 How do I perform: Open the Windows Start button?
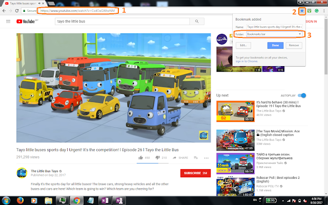click(x=6, y=200)
